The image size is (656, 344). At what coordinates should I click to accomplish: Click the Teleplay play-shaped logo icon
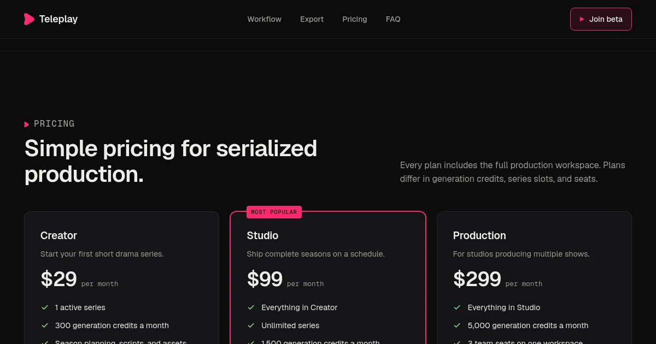pos(29,19)
